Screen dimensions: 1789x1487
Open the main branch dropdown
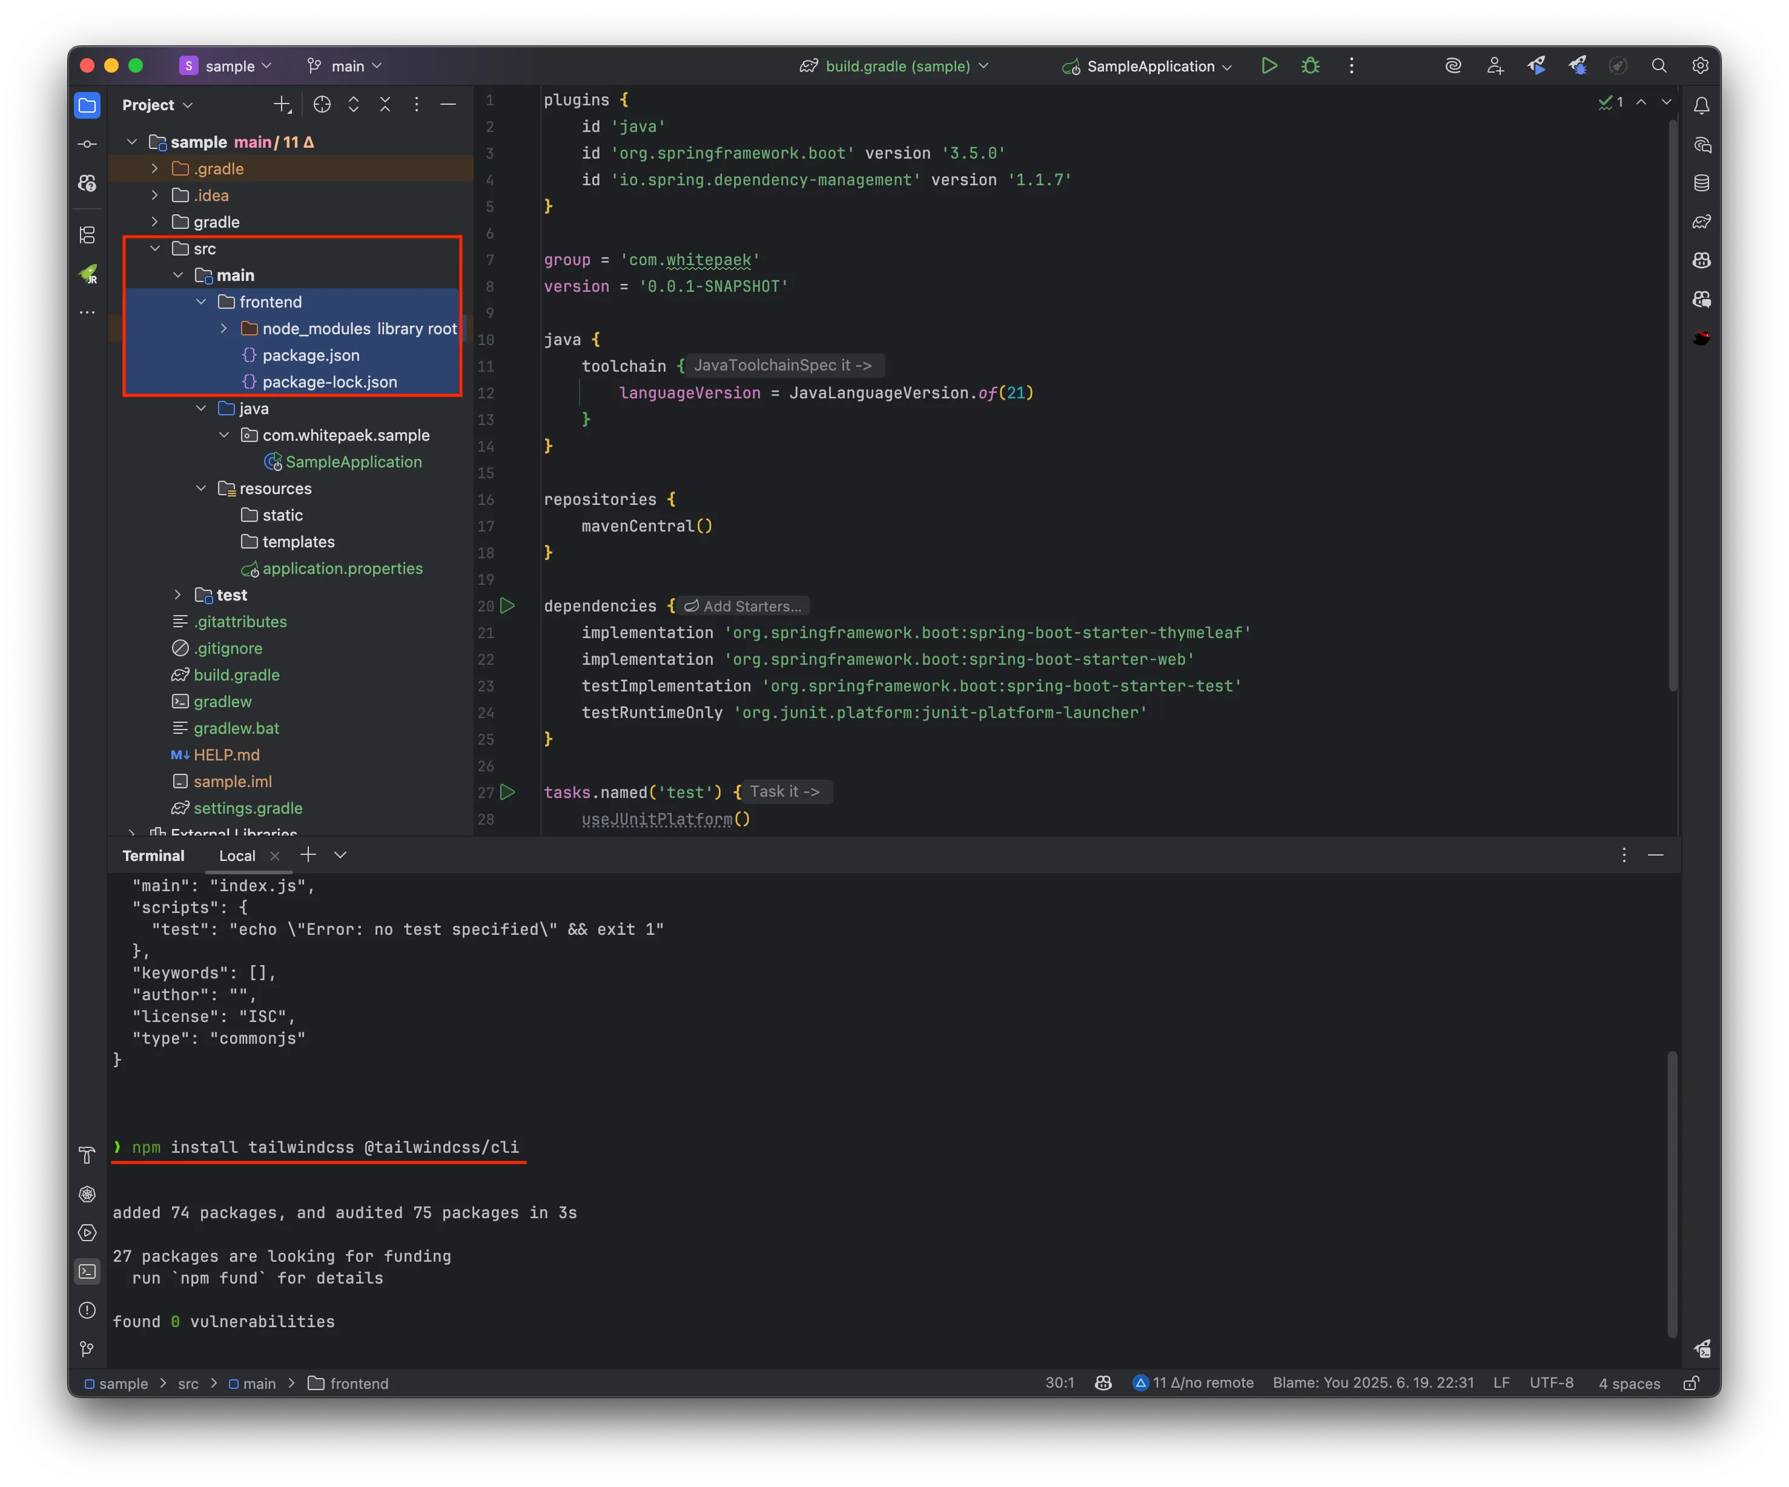pyautogui.click(x=344, y=65)
